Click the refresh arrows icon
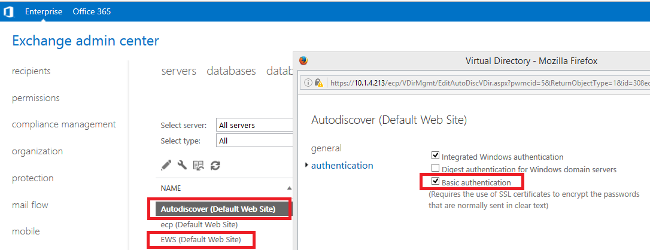Screen dimensions: 650x250 pos(215,165)
